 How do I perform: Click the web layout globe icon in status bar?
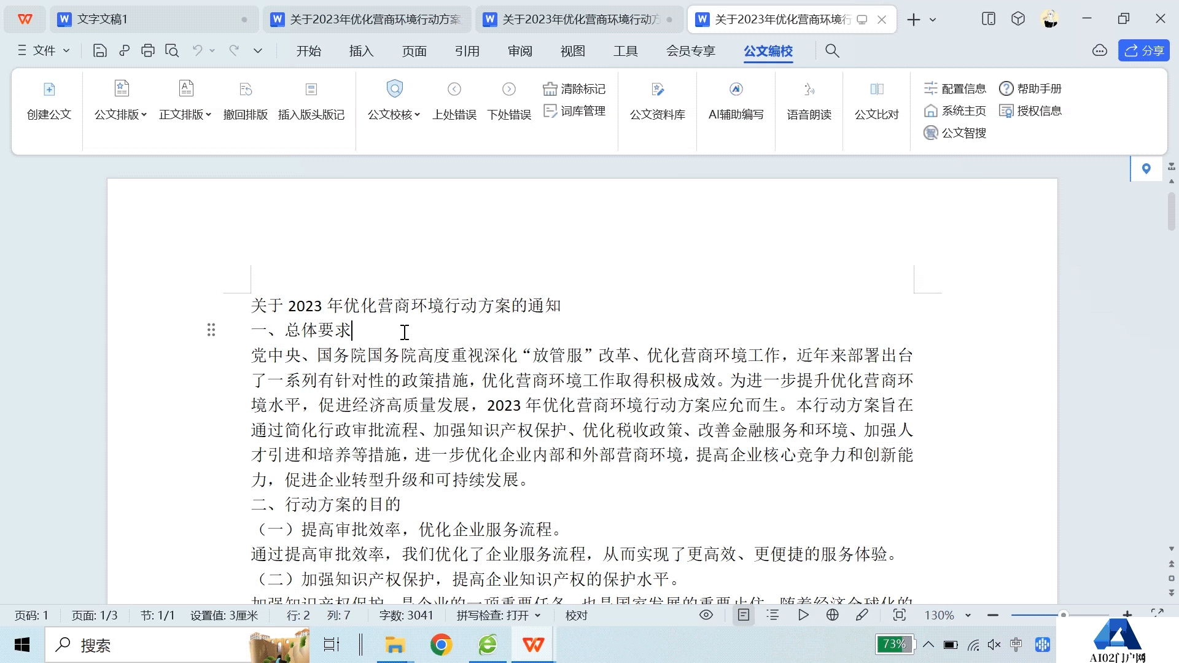point(832,615)
